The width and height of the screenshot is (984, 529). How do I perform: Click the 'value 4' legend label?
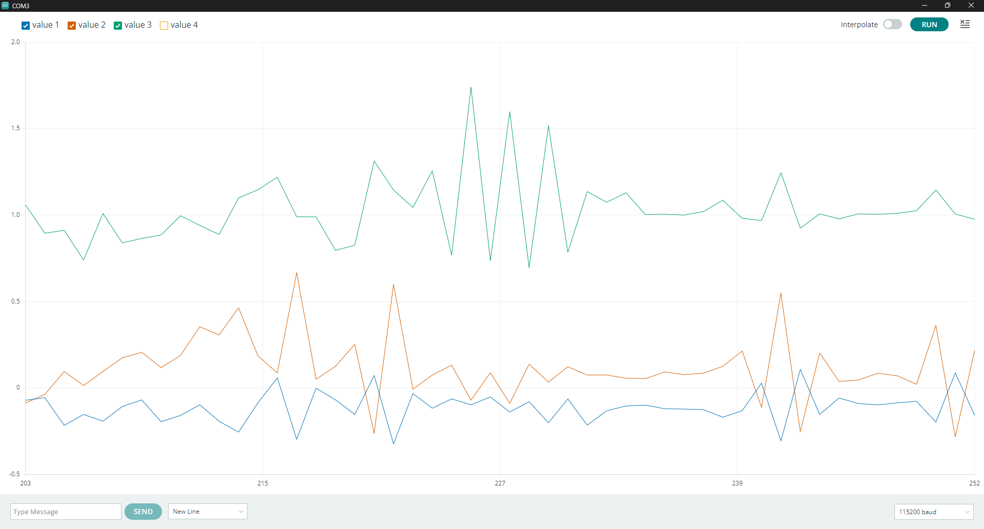[x=184, y=25]
